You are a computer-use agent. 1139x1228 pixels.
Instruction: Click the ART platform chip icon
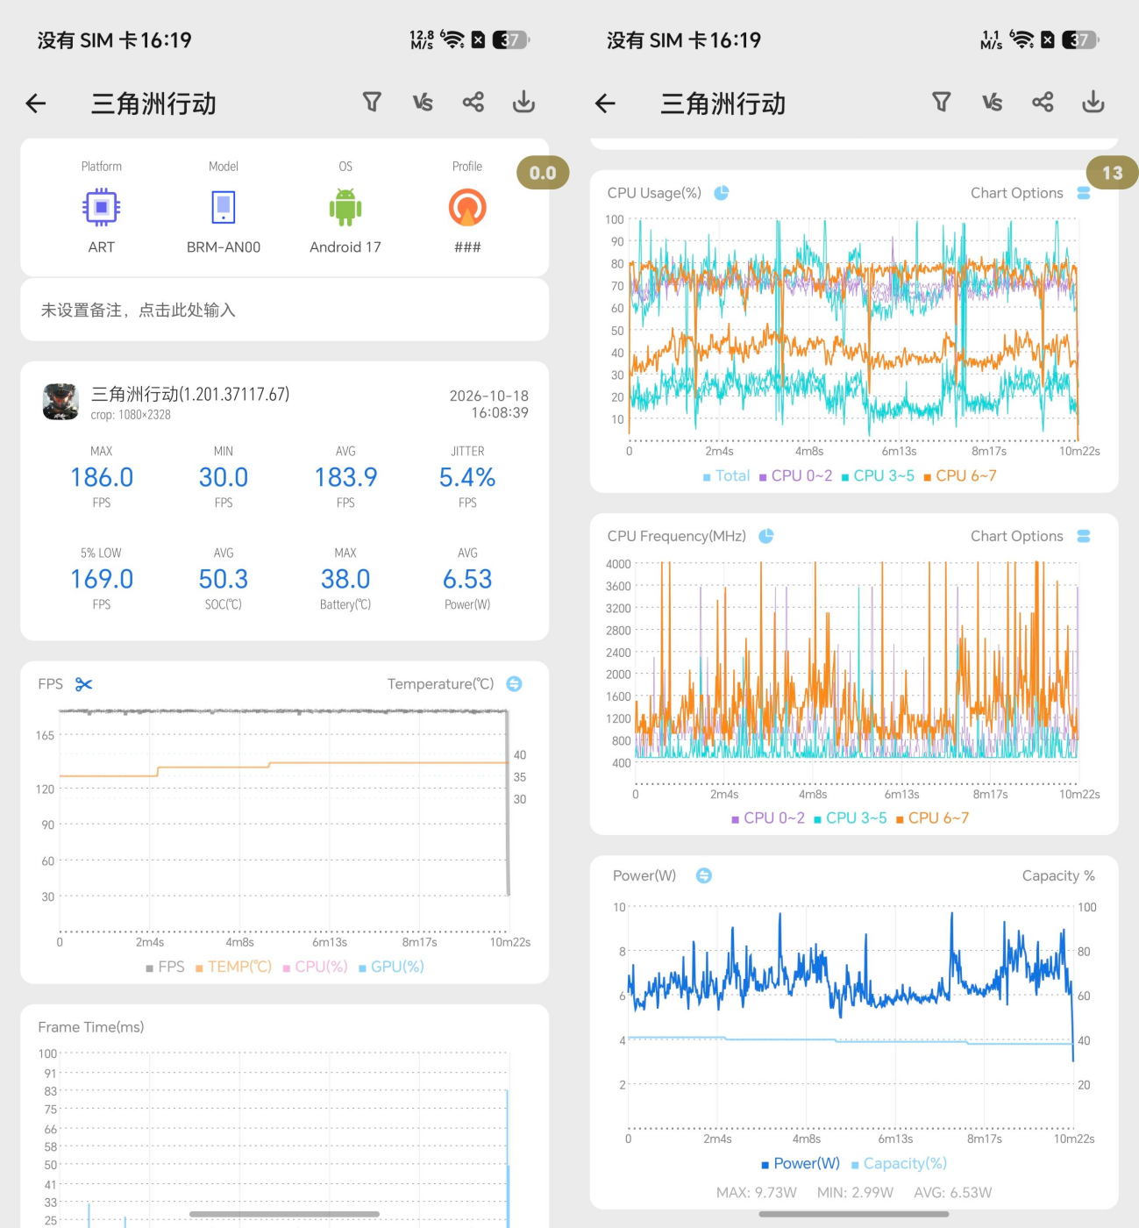102,208
